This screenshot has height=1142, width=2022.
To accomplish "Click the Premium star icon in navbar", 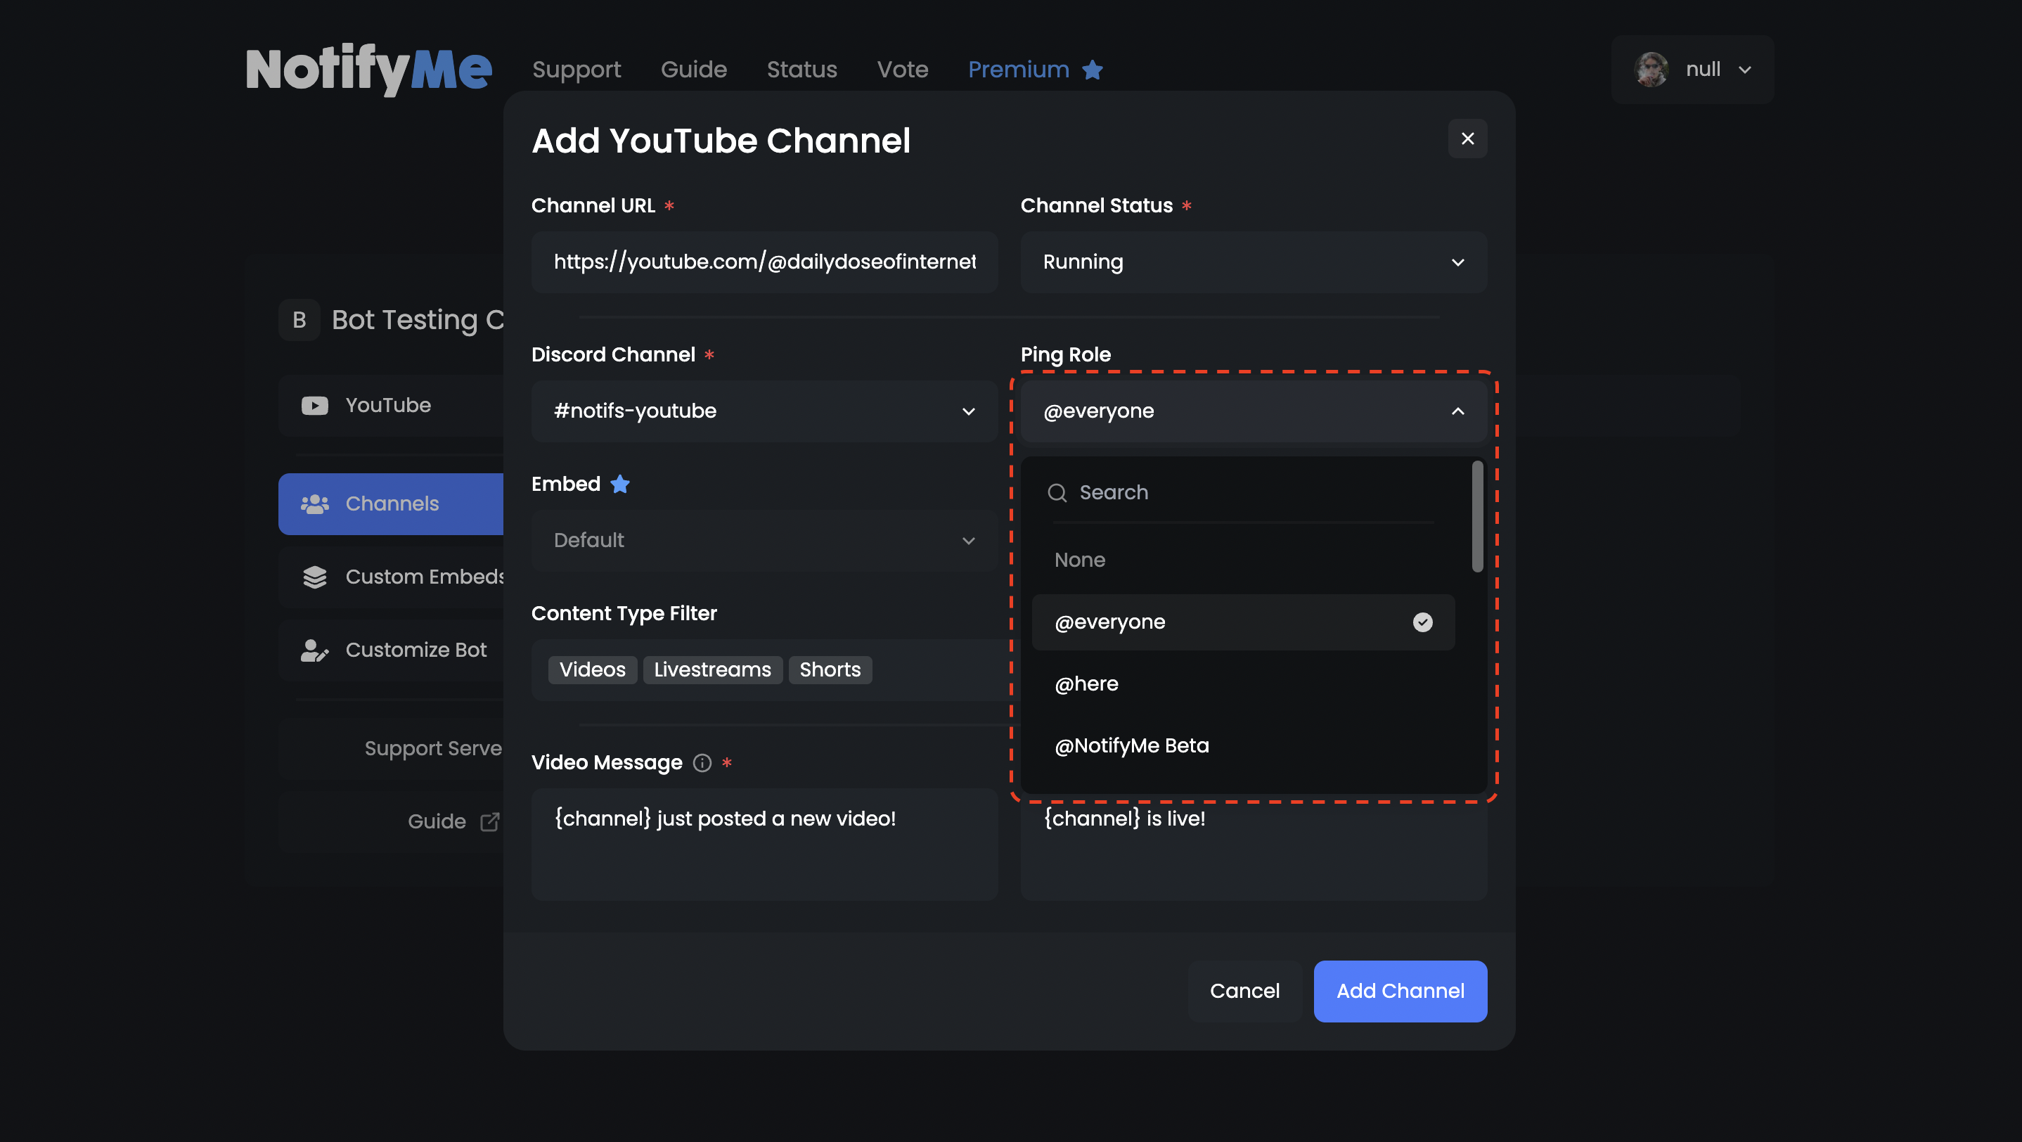I will [x=1093, y=70].
